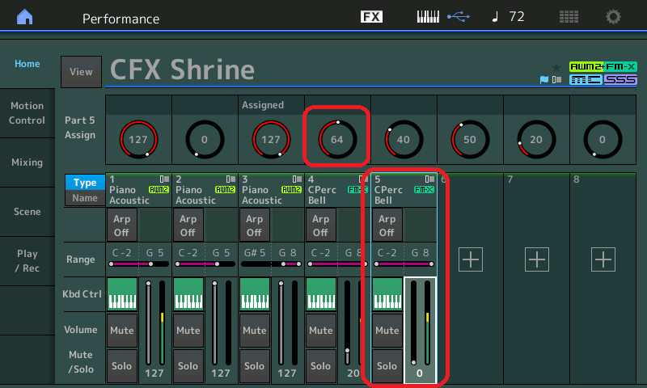
Task: Click the keyboard USB connection icon
Action: click(x=442, y=17)
